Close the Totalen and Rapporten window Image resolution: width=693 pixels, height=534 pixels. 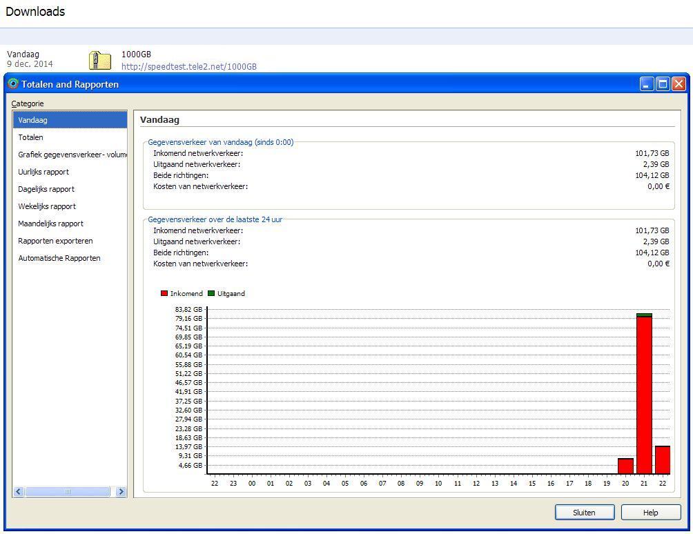679,84
